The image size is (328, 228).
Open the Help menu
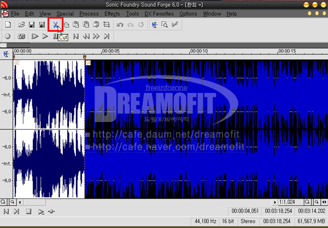point(232,14)
